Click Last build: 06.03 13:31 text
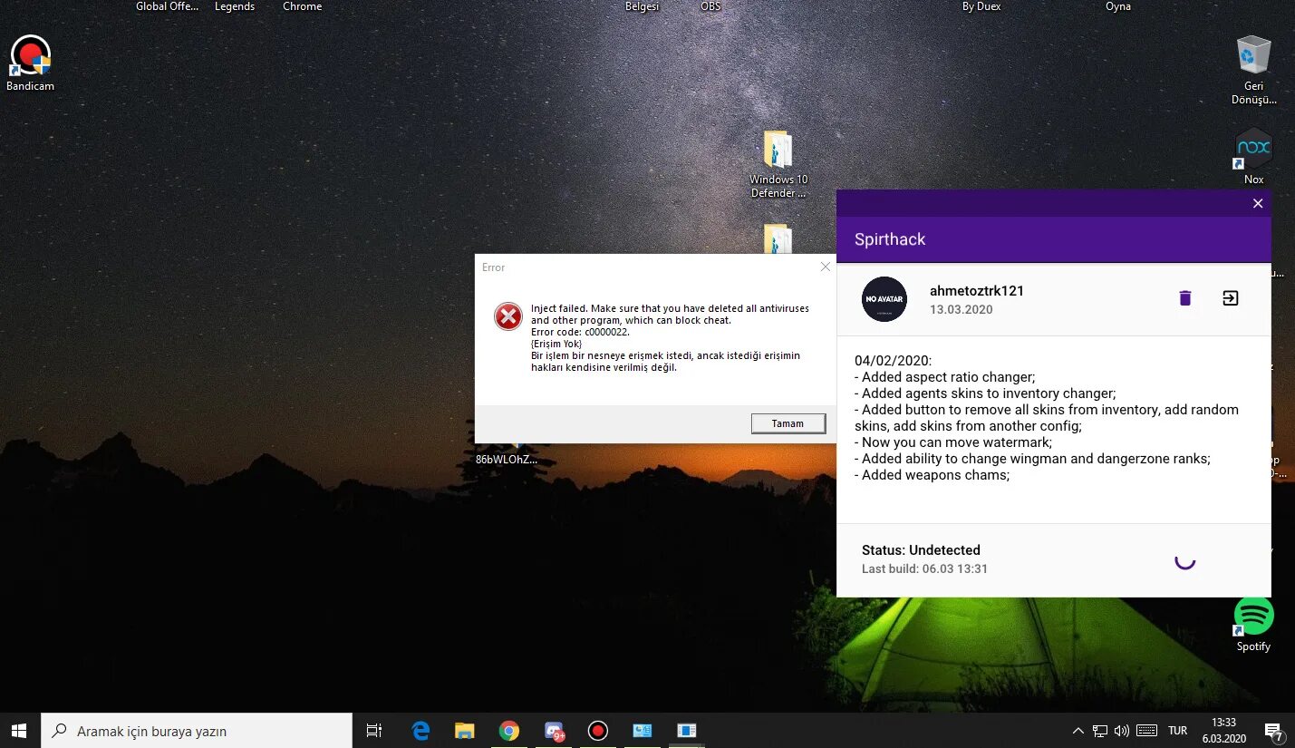This screenshot has width=1295, height=748. pyautogui.click(x=924, y=569)
